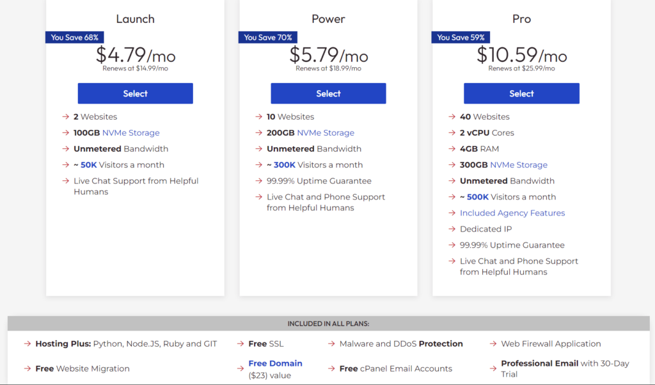Image resolution: width=655 pixels, height=385 pixels.
Task: Open NVMe Storage link in Power plan
Action: point(326,133)
